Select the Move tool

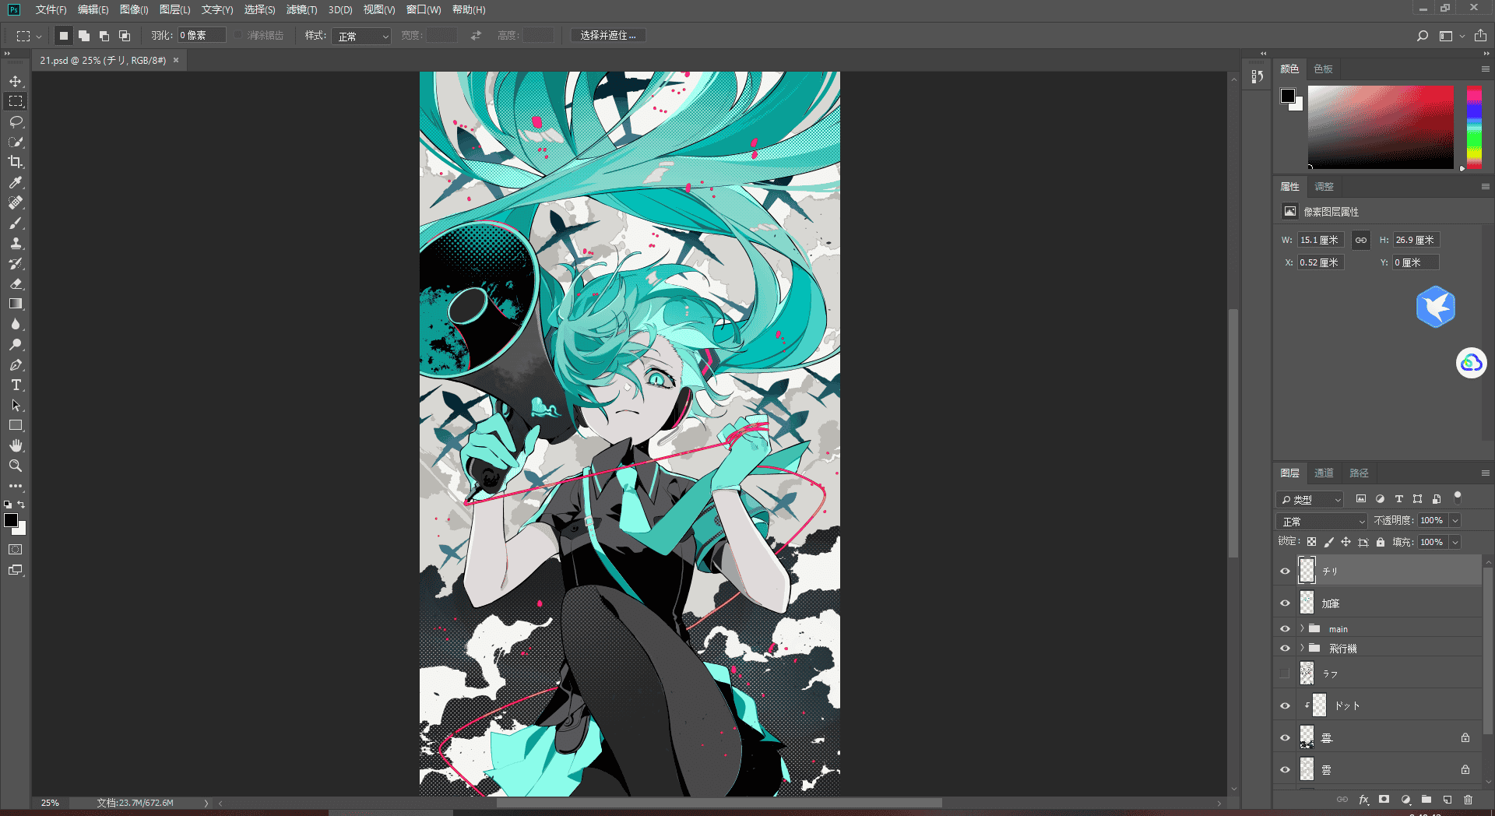(x=16, y=81)
